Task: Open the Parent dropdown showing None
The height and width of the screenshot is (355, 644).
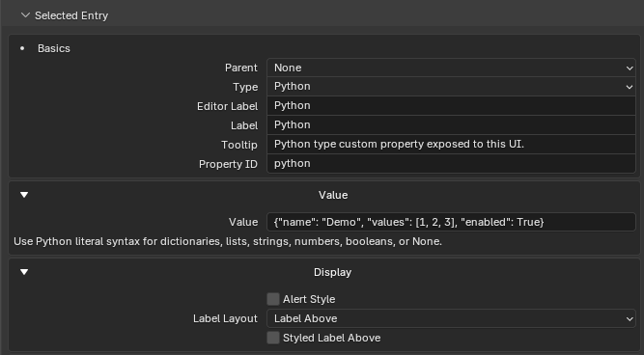Action: (451, 68)
